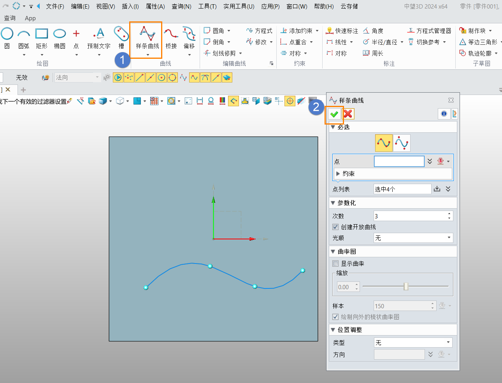
Task: Select control-points spline mode icon
Action: (402, 143)
